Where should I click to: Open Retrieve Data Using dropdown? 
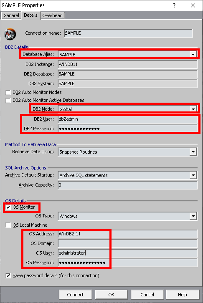pos(193,152)
